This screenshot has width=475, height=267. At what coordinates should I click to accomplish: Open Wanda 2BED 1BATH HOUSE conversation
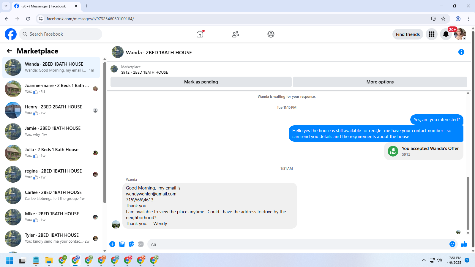pyautogui.click(x=51, y=67)
